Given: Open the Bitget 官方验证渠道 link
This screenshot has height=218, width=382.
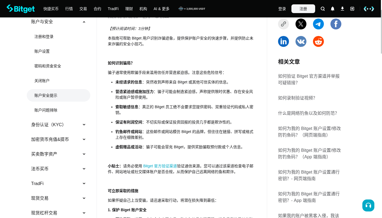Looking at the screenshot, I should [160, 166].
